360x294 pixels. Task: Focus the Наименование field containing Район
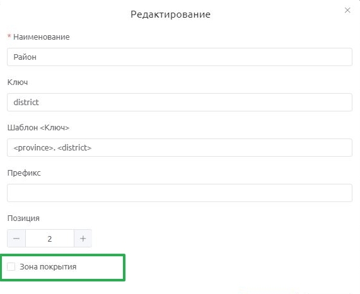(x=180, y=57)
